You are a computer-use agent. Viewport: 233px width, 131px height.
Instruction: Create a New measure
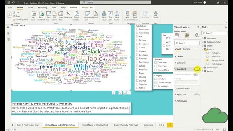coord(127,16)
